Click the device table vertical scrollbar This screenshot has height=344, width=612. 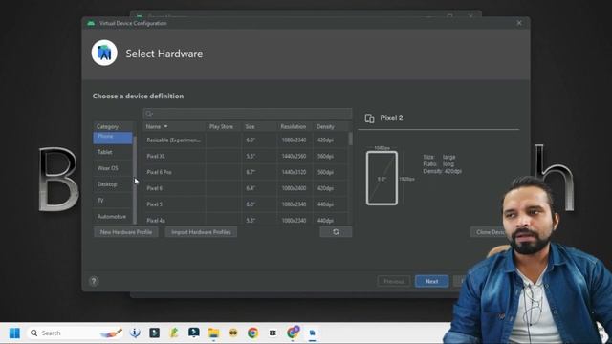[x=350, y=139]
